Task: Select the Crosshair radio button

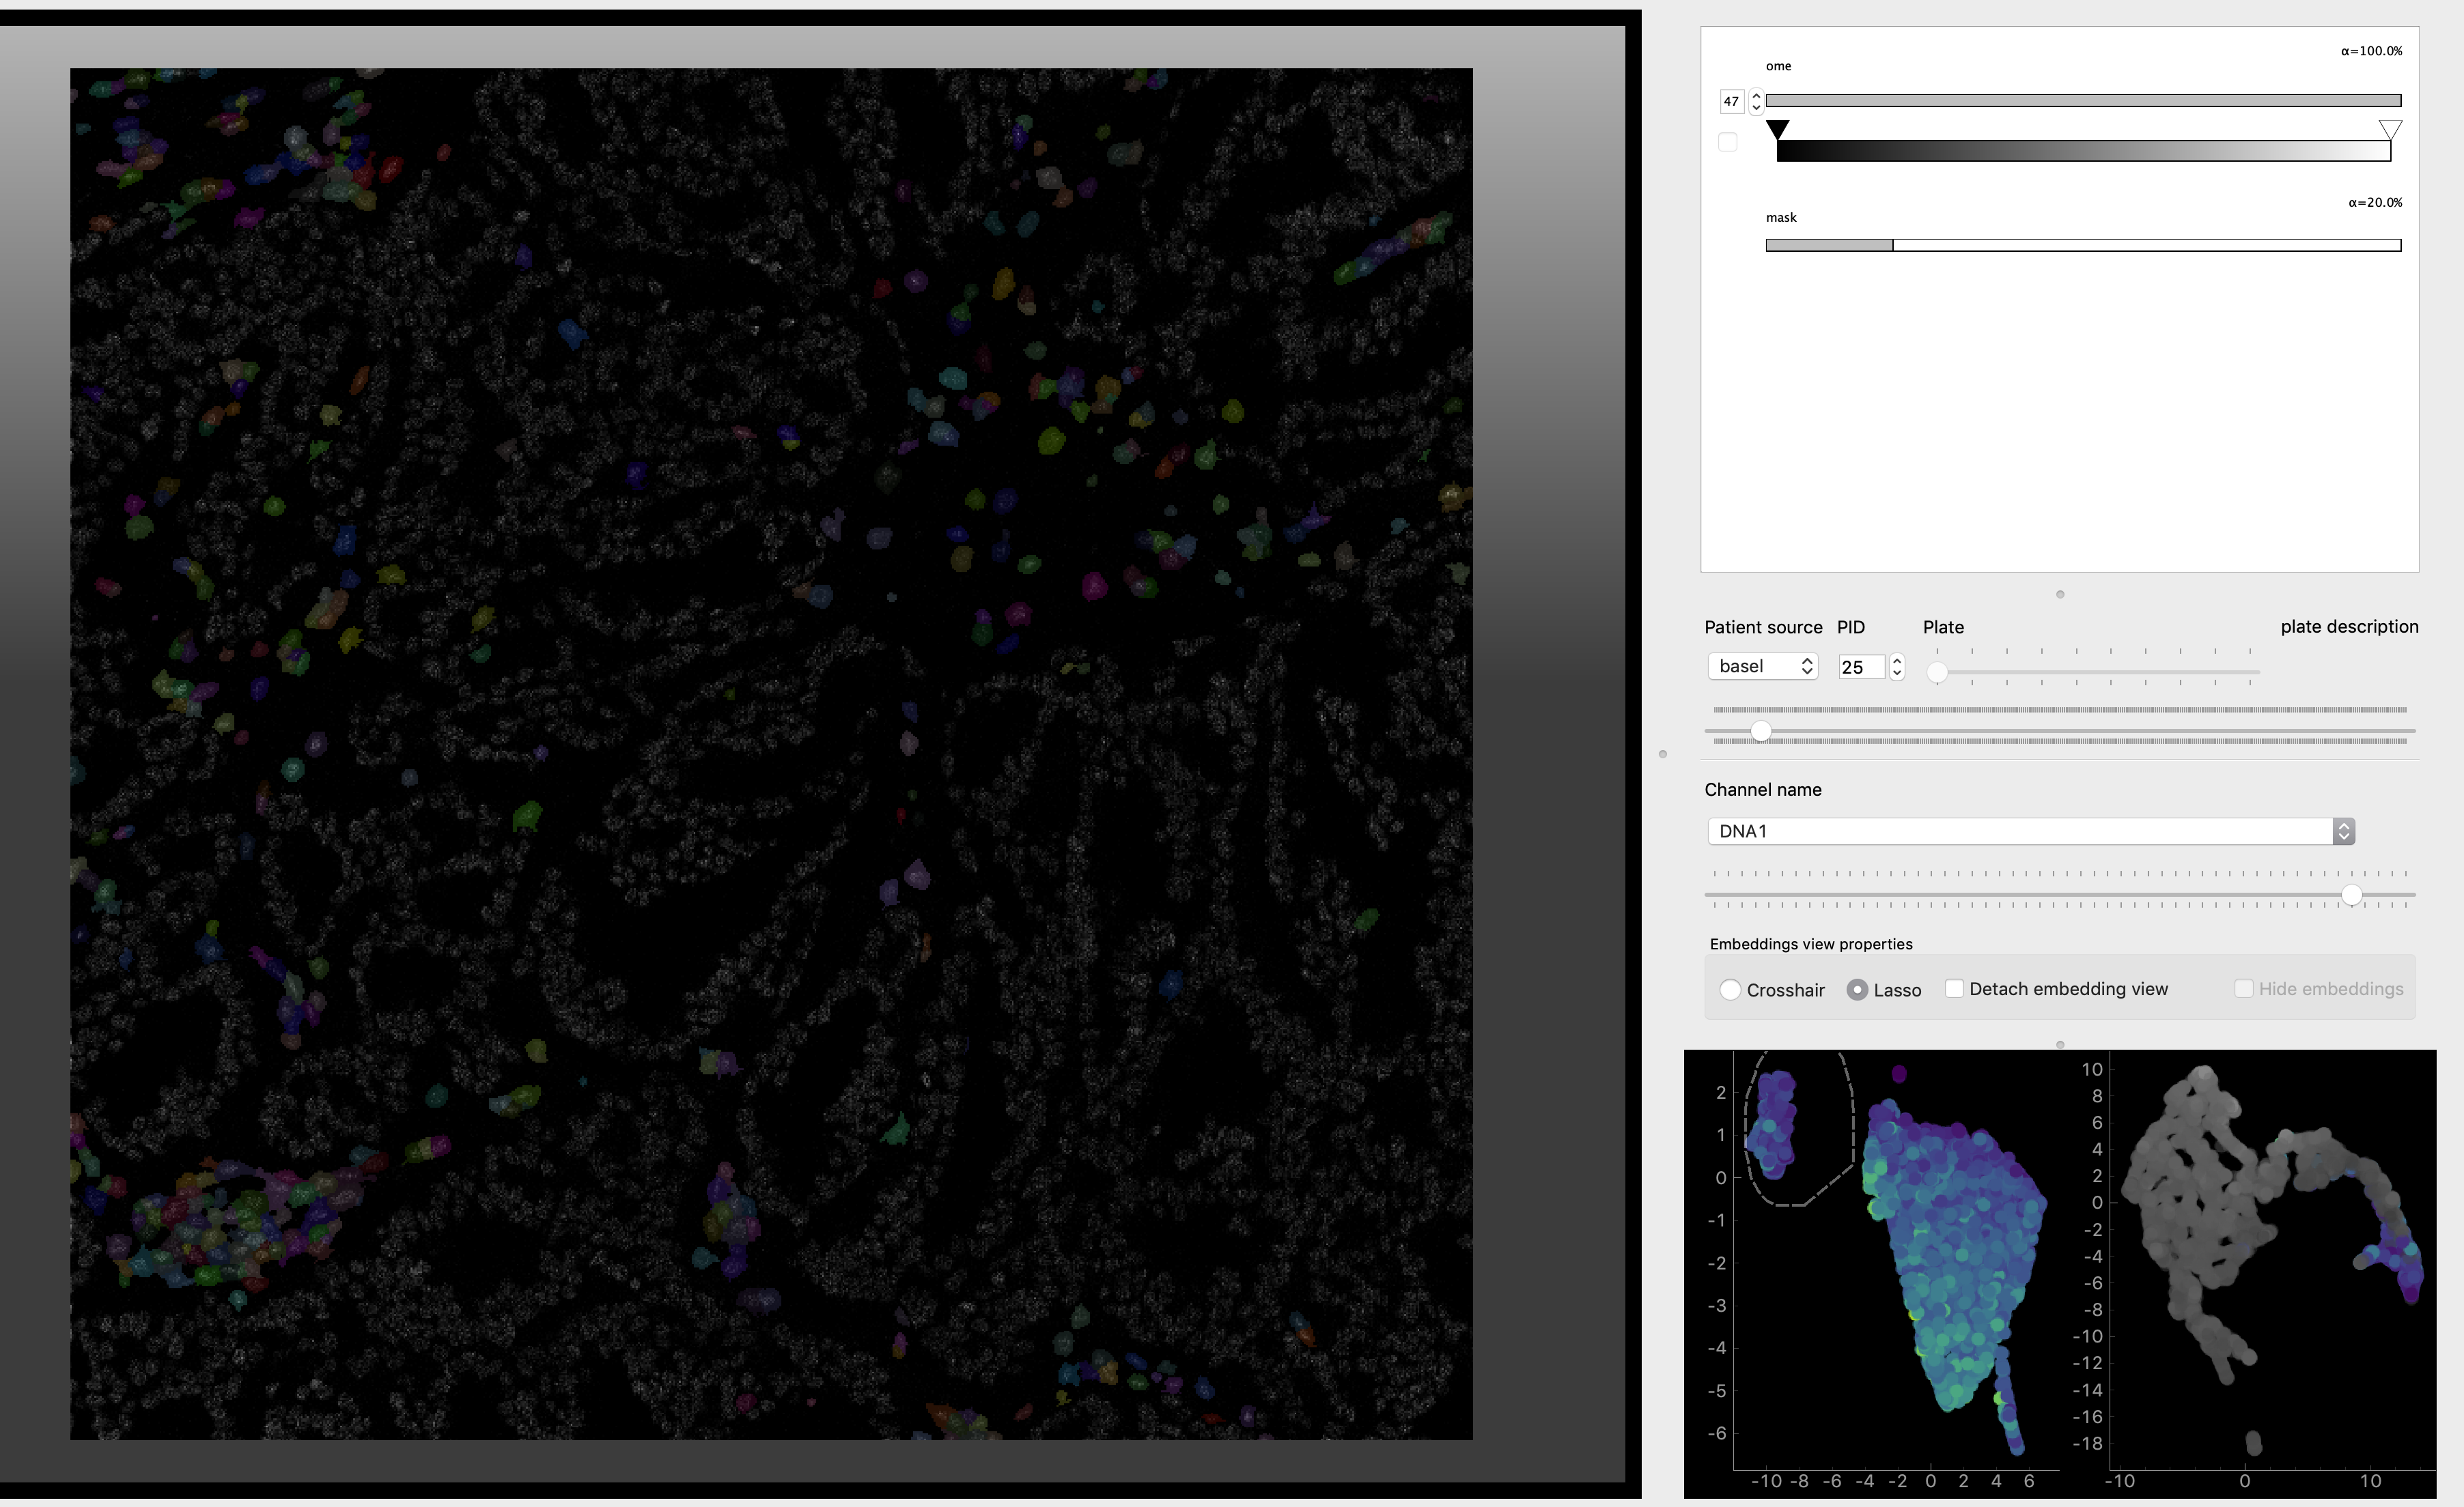Action: point(1730,990)
